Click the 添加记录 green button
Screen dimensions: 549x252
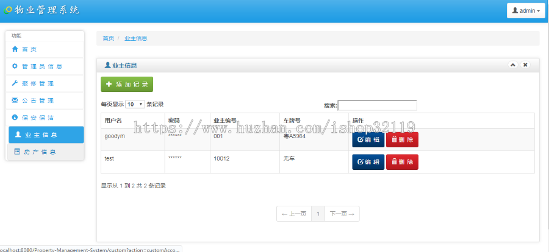click(127, 84)
